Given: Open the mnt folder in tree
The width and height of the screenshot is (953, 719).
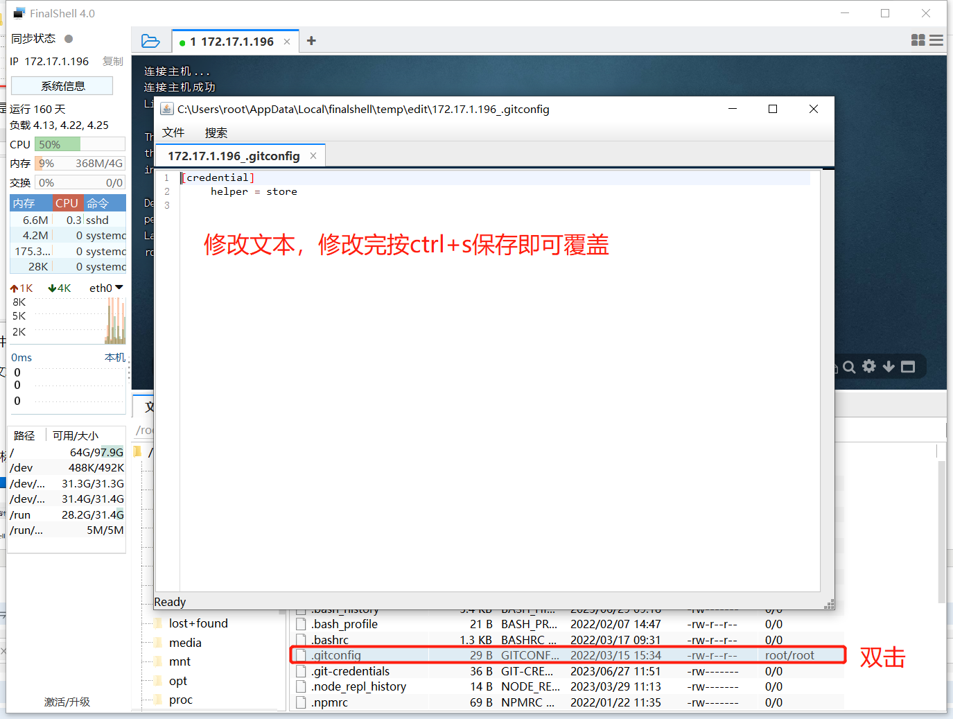Looking at the screenshot, I should pyautogui.click(x=180, y=661).
